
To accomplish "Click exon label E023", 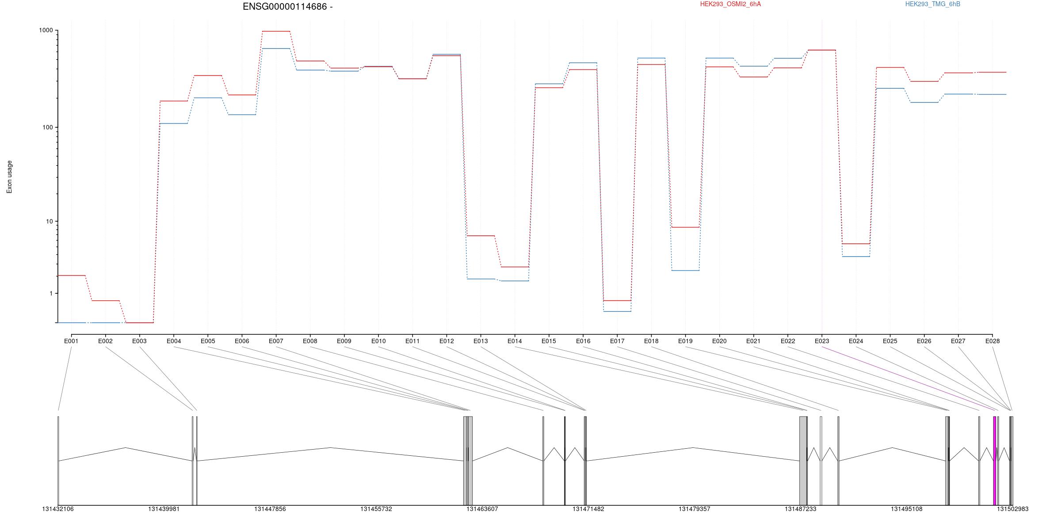I will tap(822, 341).
